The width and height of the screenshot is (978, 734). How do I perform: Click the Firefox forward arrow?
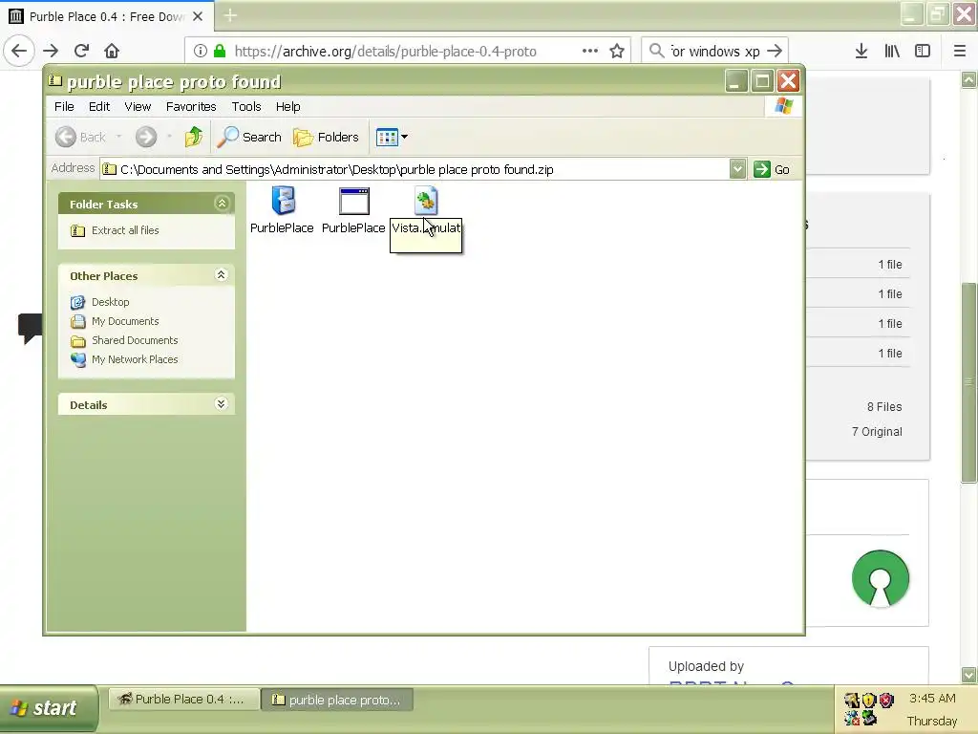coord(52,51)
